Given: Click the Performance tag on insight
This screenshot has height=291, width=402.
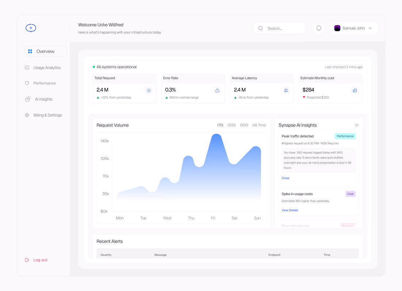Looking at the screenshot, I should [x=345, y=136].
